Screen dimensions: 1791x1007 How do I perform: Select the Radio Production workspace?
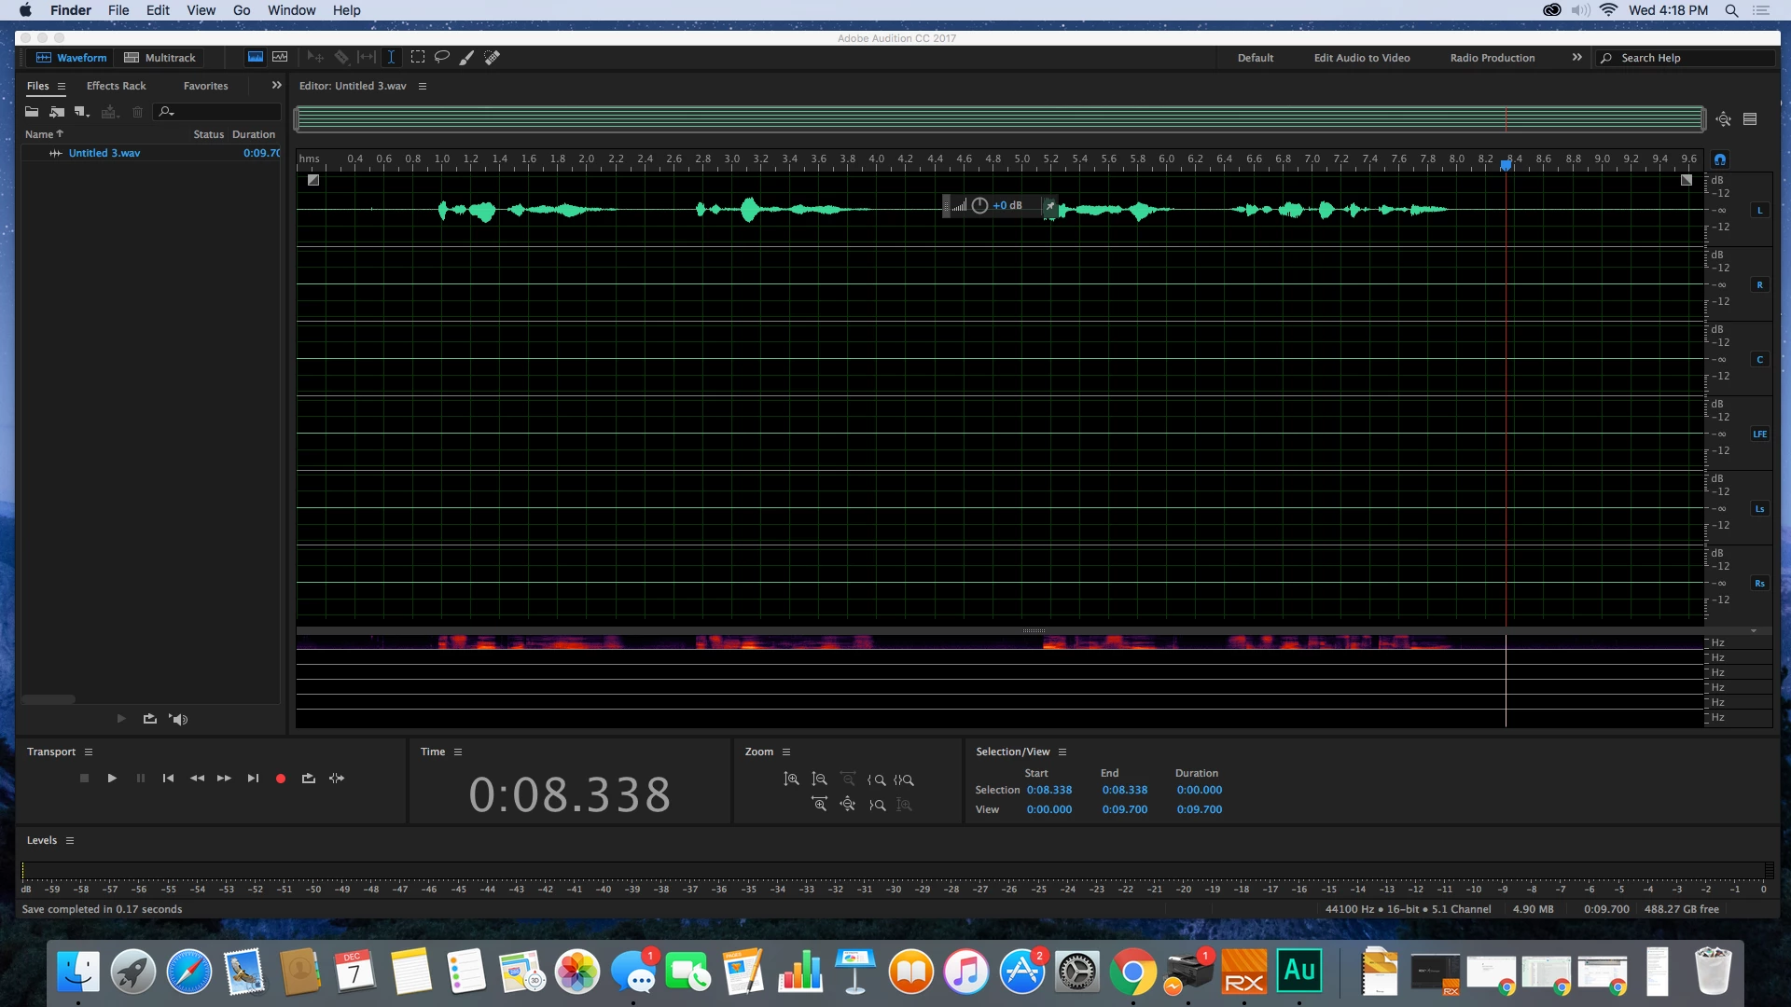(1492, 58)
